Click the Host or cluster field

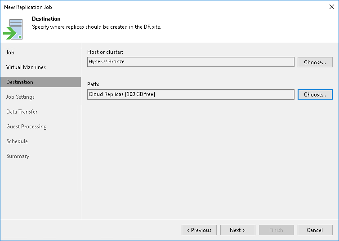[x=191, y=62]
